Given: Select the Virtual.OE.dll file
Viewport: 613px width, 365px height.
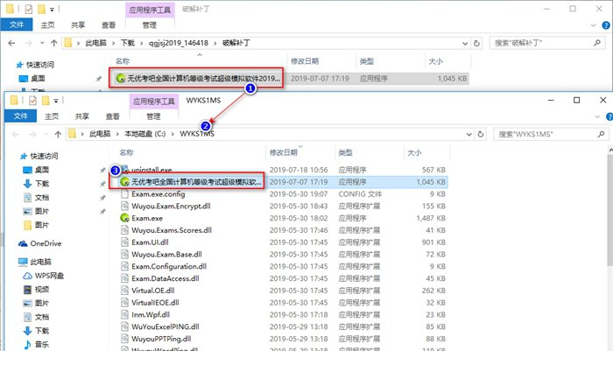Looking at the screenshot, I should click(x=153, y=291).
